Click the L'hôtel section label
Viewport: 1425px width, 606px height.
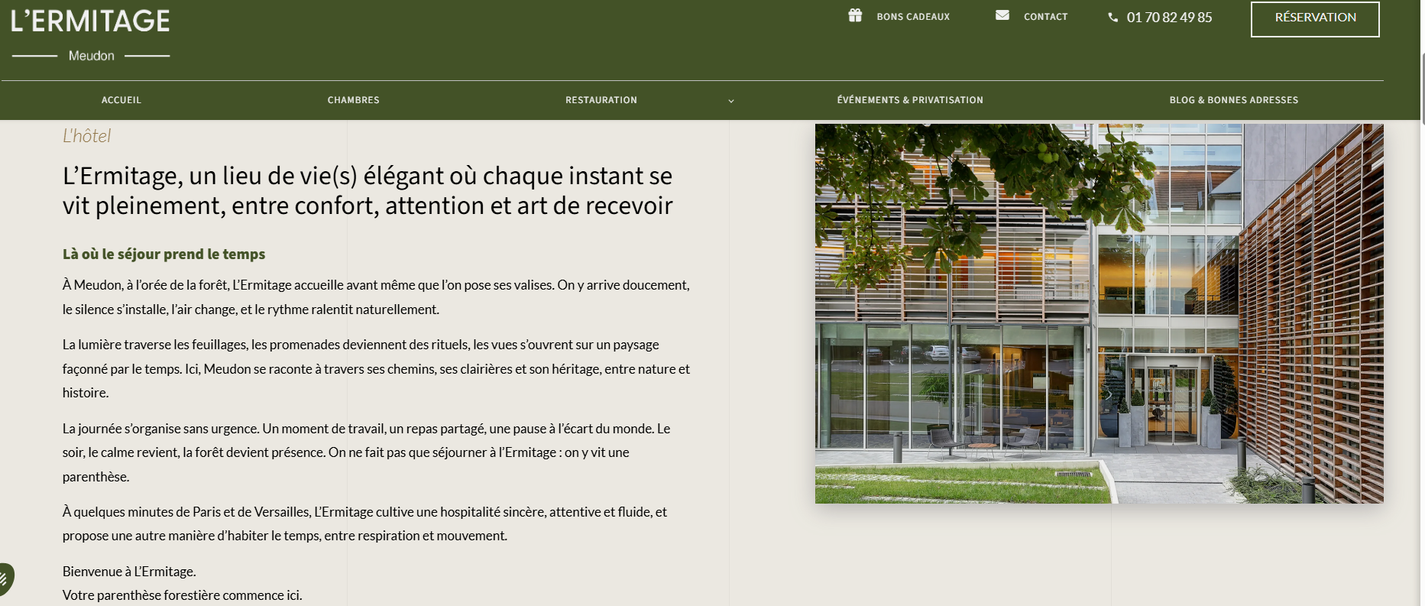[86, 136]
